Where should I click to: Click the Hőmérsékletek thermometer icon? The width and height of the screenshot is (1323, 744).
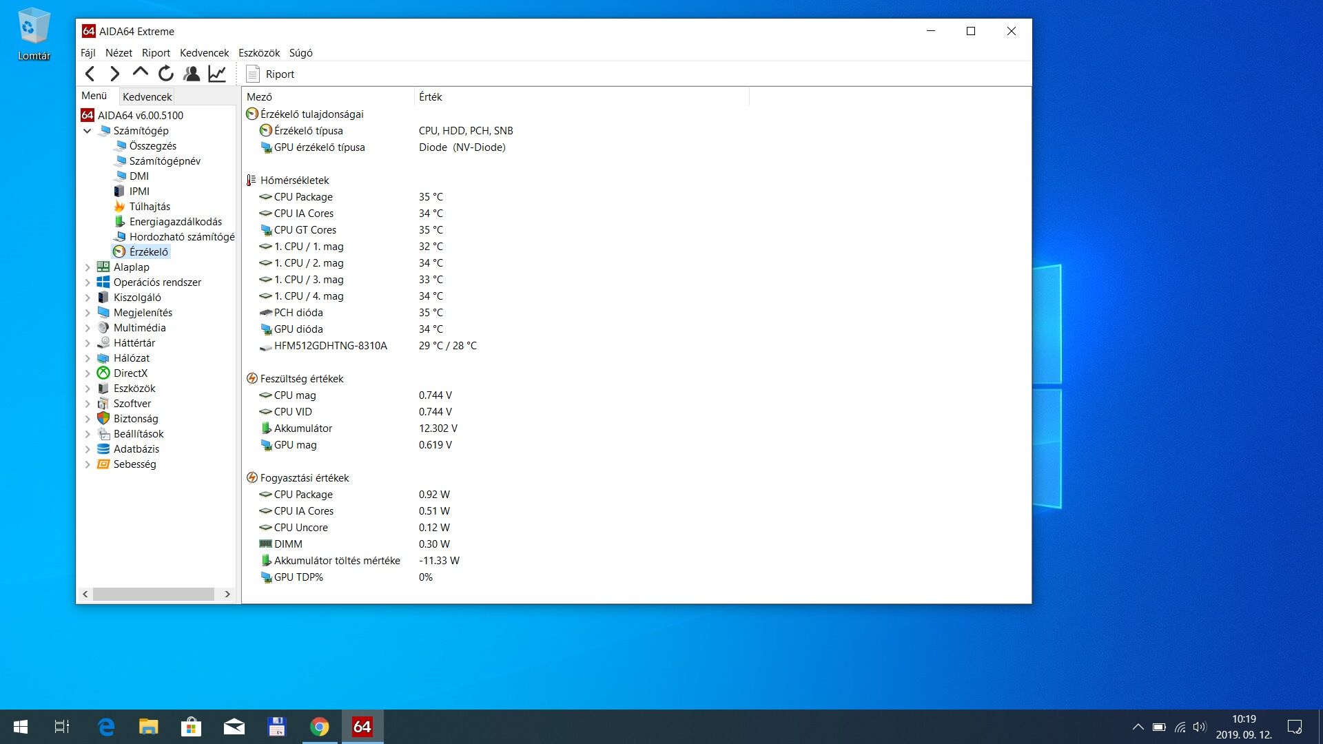(x=252, y=180)
